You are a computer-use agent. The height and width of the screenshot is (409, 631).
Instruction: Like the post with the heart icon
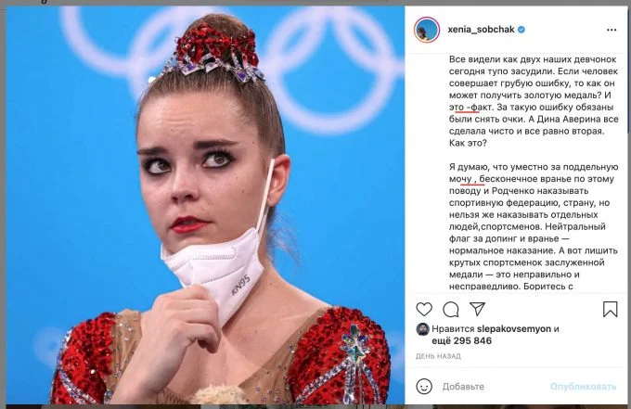424,309
